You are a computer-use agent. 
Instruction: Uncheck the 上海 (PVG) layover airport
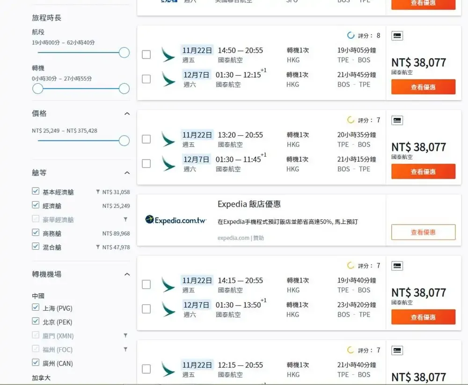tap(36, 307)
